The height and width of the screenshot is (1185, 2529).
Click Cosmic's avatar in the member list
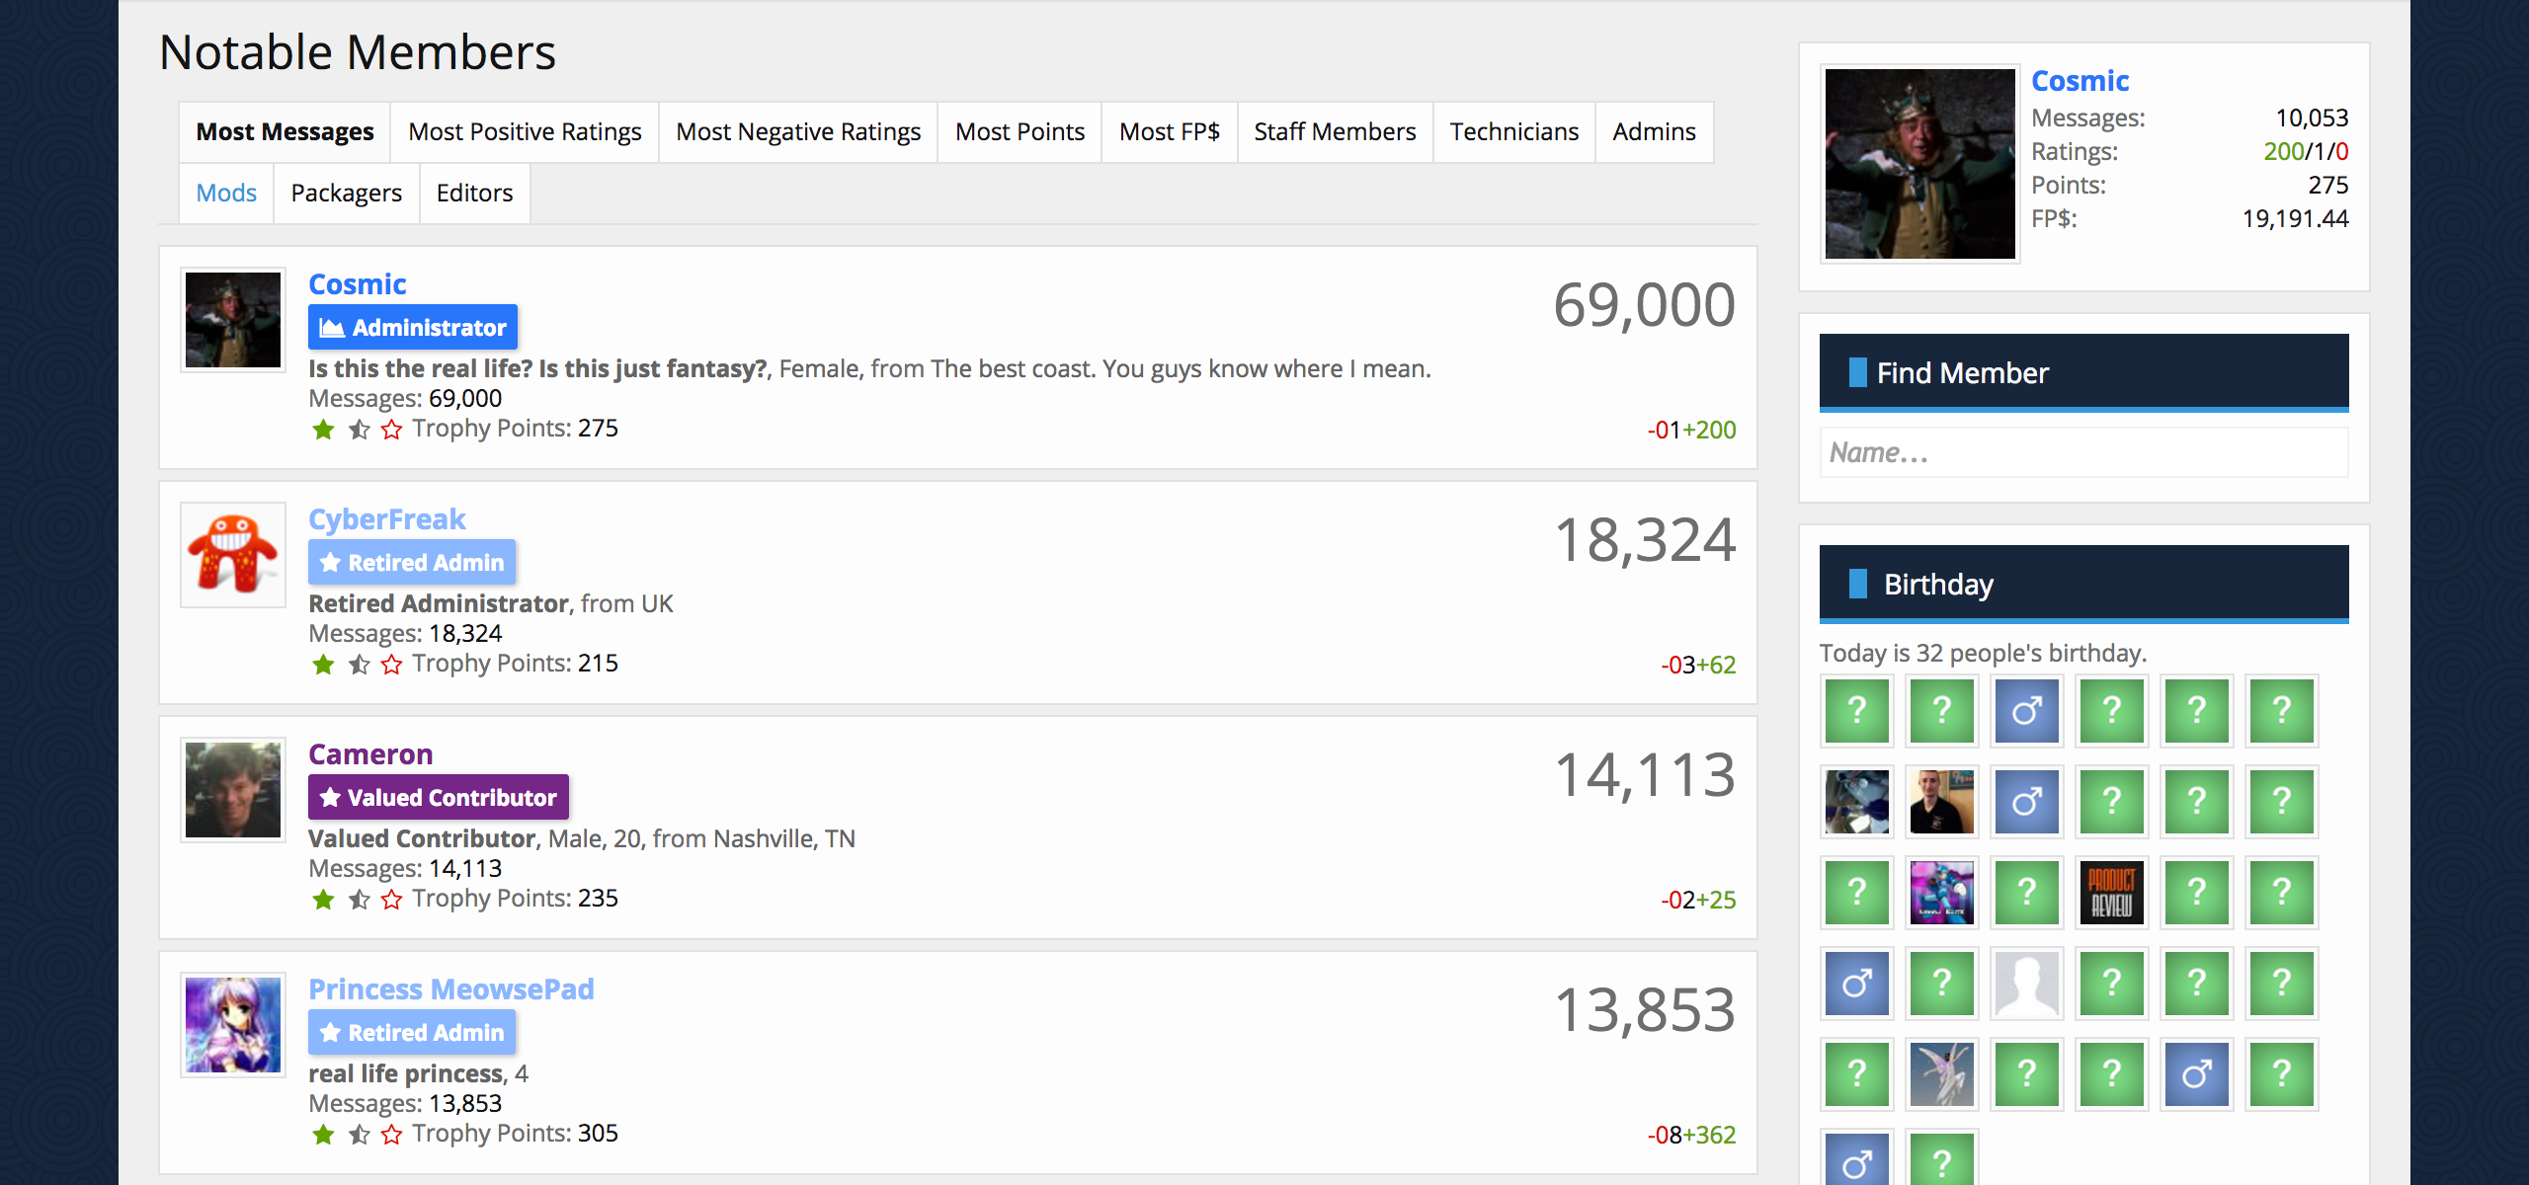tap(233, 320)
